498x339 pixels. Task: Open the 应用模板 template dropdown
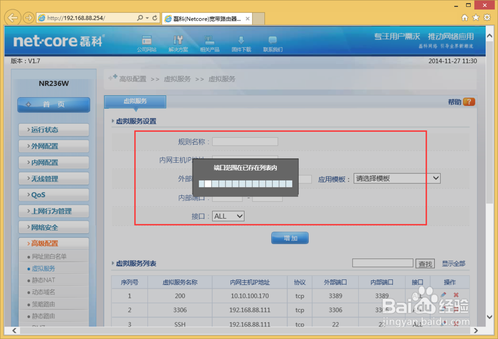(x=397, y=178)
